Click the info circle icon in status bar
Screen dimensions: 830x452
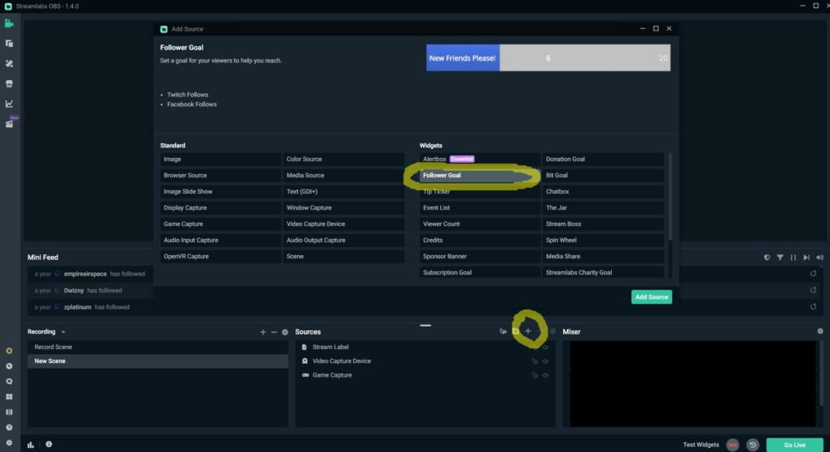(49, 445)
